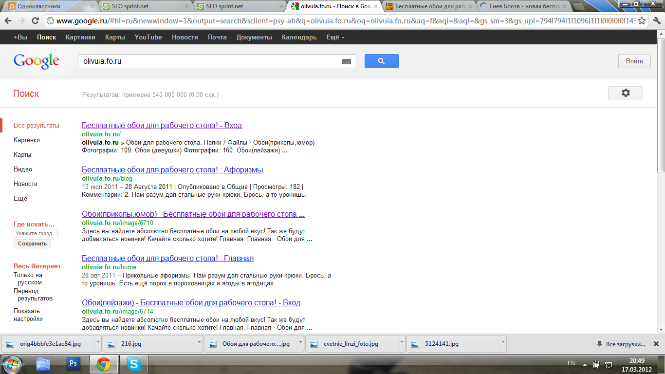The width and height of the screenshot is (665, 374).
Task: Open result Обои(пейзажи) link
Action: pyautogui.click(x=191, y=302)
